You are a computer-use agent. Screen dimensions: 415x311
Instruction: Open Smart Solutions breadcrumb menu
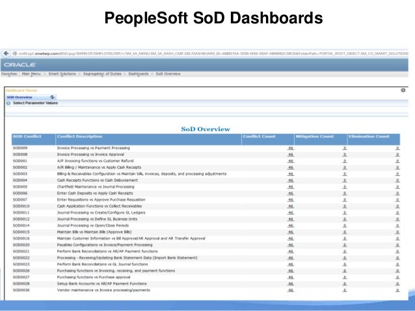click(x=62, y=74)
